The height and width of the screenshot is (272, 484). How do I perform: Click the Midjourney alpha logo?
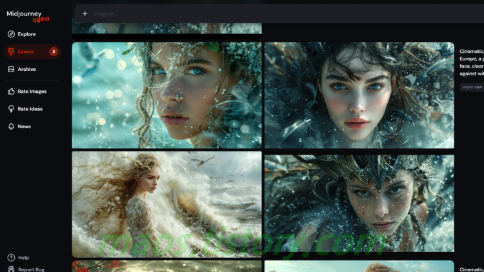click(28, 16)
